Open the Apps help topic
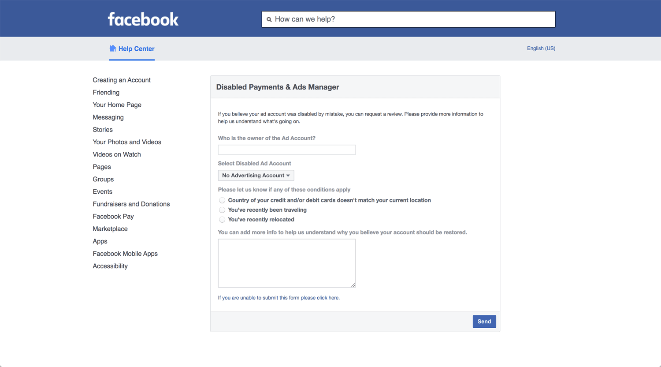 (100, 241)
